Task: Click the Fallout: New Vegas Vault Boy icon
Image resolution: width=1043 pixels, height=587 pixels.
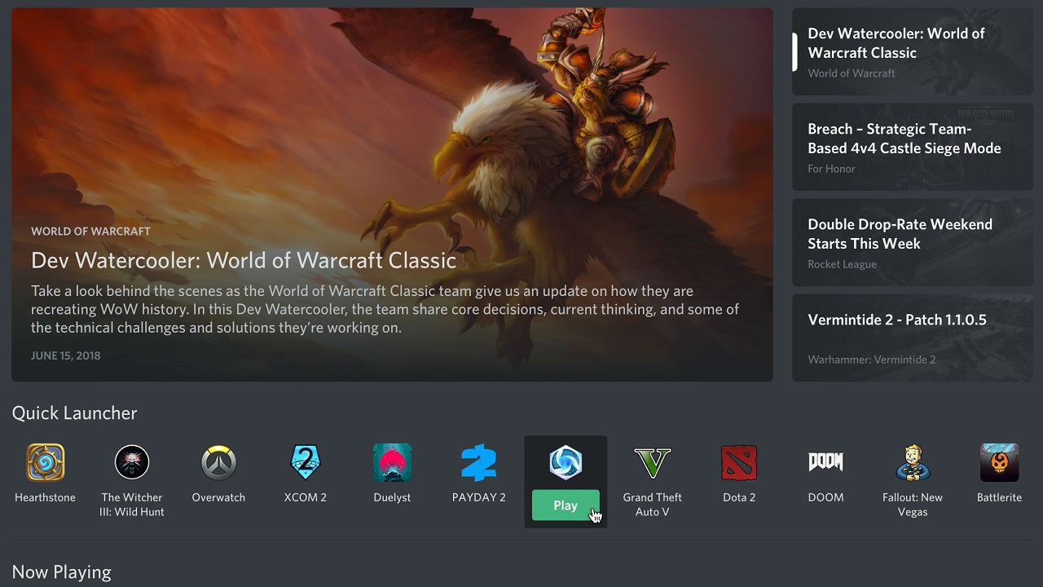Action: coord(913,461)
